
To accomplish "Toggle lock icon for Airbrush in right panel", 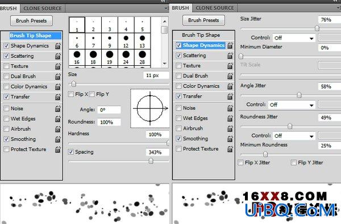I will coord(230,129).
